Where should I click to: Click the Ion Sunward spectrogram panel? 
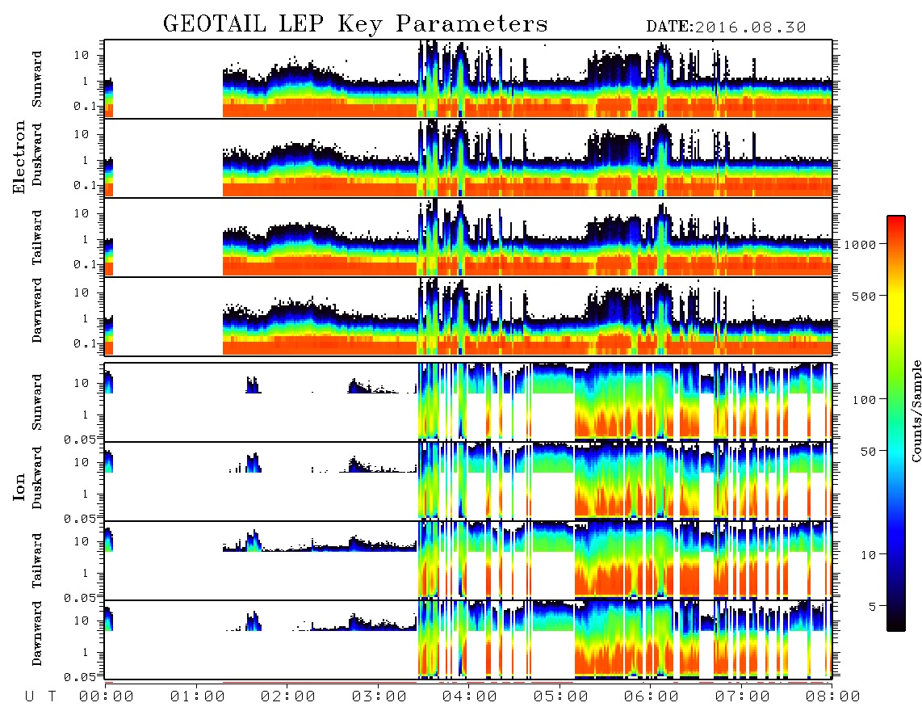[468, 402]
